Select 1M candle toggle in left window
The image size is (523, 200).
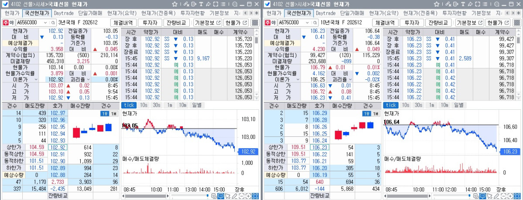click(x=113, y=114)
